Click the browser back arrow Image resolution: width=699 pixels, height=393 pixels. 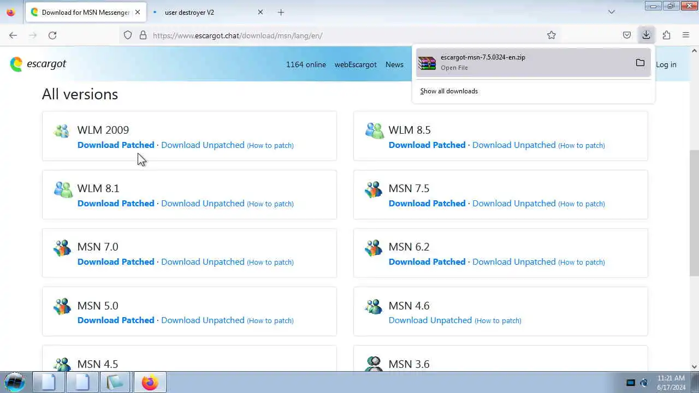(x=13, y=35)
